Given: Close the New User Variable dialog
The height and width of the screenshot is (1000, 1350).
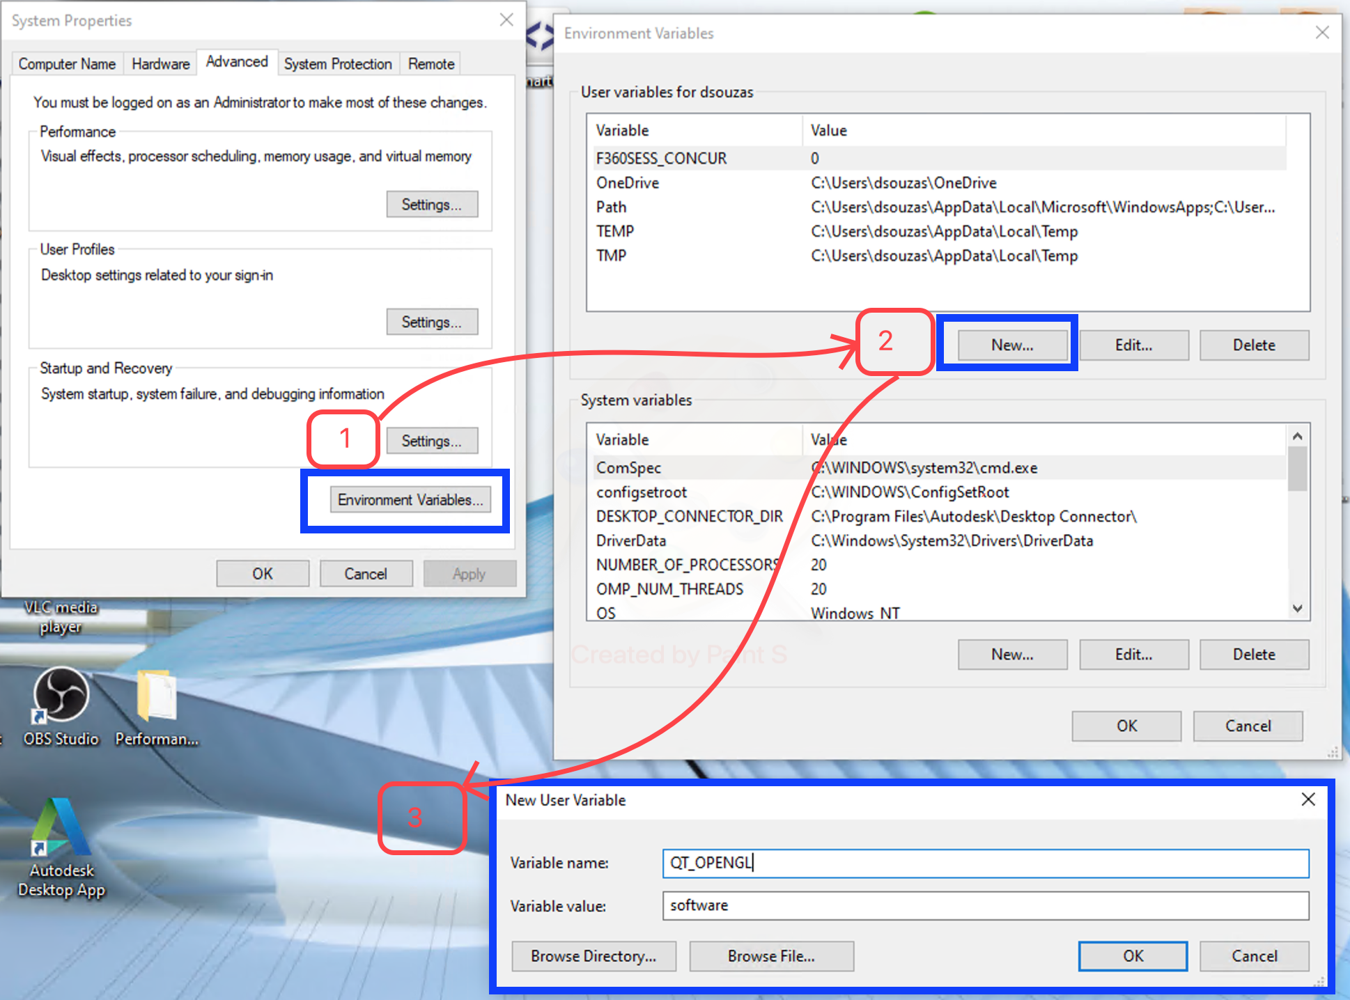Looking at the screenshot, I should click(1308, 799).
